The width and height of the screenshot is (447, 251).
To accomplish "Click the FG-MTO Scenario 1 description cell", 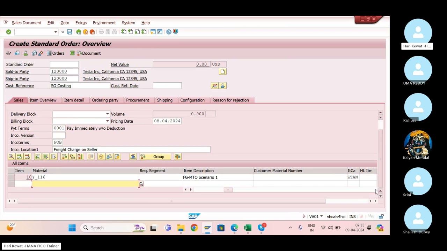I will click(x=218, y=177).
